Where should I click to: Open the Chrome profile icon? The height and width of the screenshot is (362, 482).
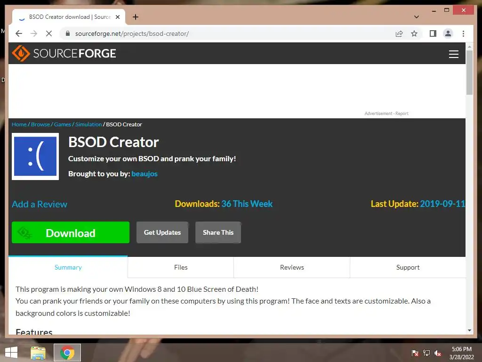click(448, 33)
